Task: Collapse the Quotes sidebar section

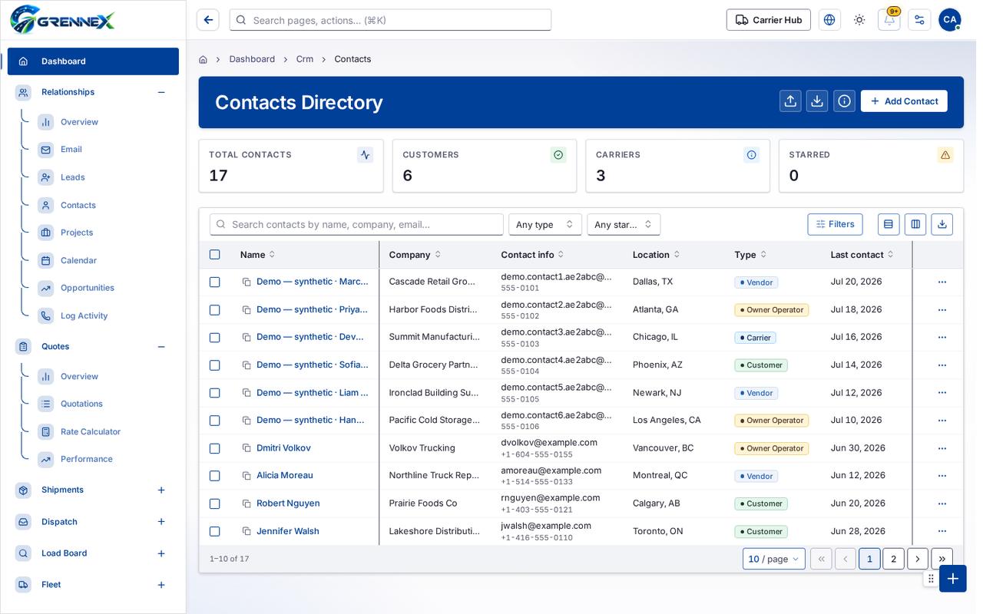Action: tap(161, 347)
